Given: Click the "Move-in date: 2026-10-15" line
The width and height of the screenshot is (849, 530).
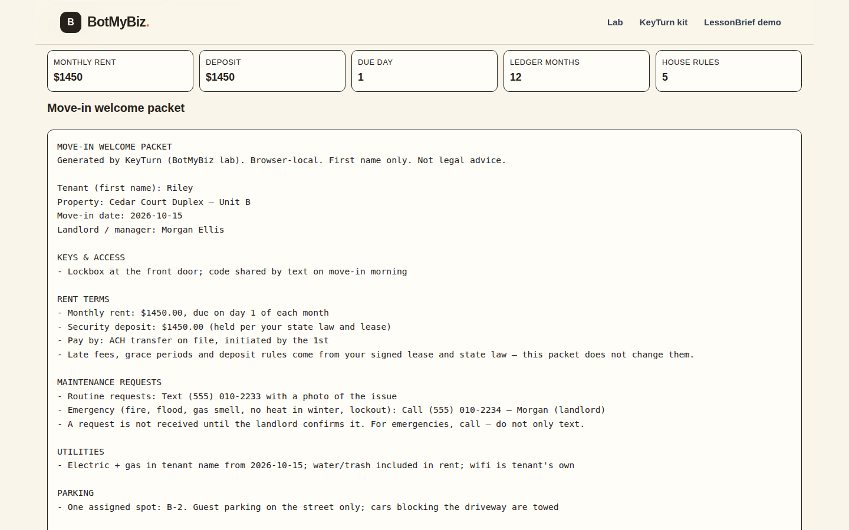Looking at the screenshot, I should pos(120,216).
